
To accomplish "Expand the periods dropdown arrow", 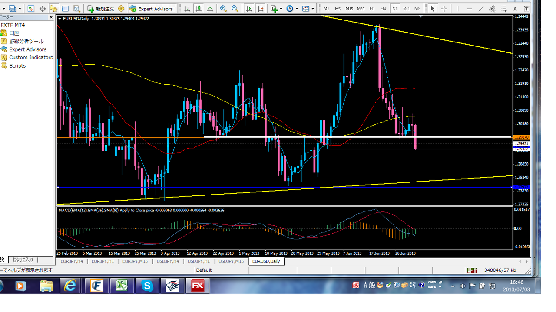I will coord(296,9).
